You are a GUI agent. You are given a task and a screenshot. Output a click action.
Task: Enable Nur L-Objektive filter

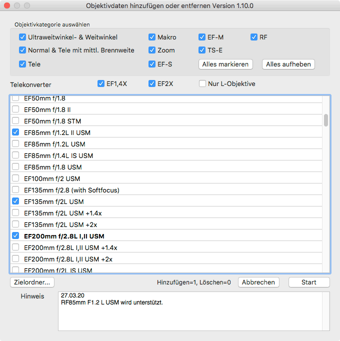coord(203,83)
